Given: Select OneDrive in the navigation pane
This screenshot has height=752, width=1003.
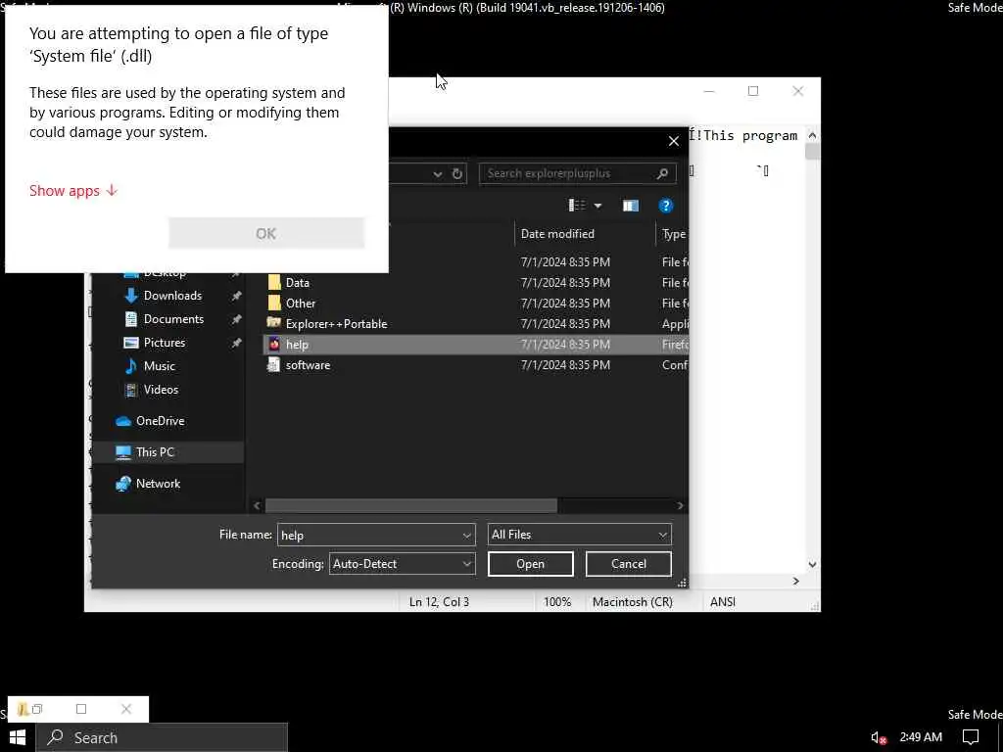Looking at the screenshot, I should (x=160, y=421).
